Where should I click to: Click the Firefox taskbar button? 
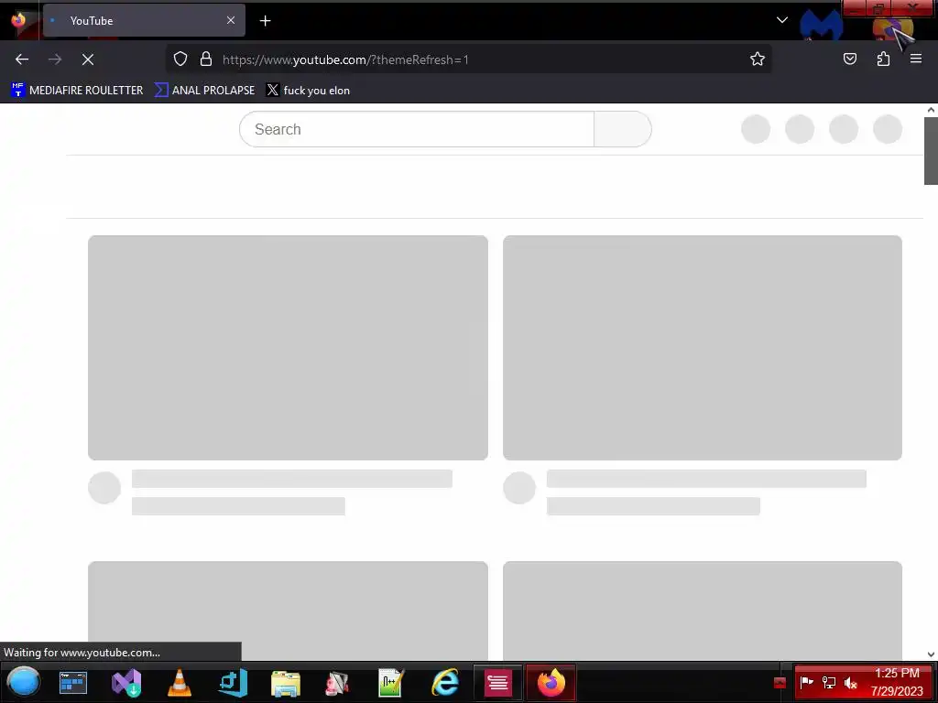[x=551, y=683]
